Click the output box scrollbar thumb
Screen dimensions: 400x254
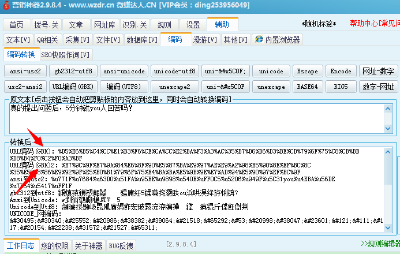(388, 170)
